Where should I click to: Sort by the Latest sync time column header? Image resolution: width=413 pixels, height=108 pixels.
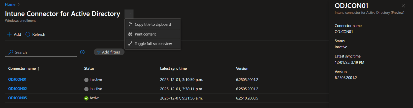pos(173,68)
